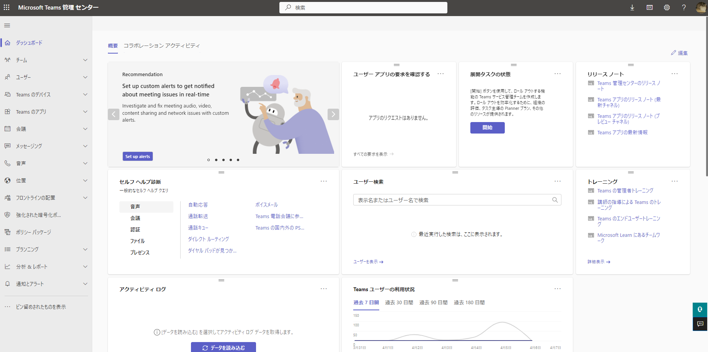Click the データを読み込む button
Screen dimensions: 708x352
[x=223, y=347]
